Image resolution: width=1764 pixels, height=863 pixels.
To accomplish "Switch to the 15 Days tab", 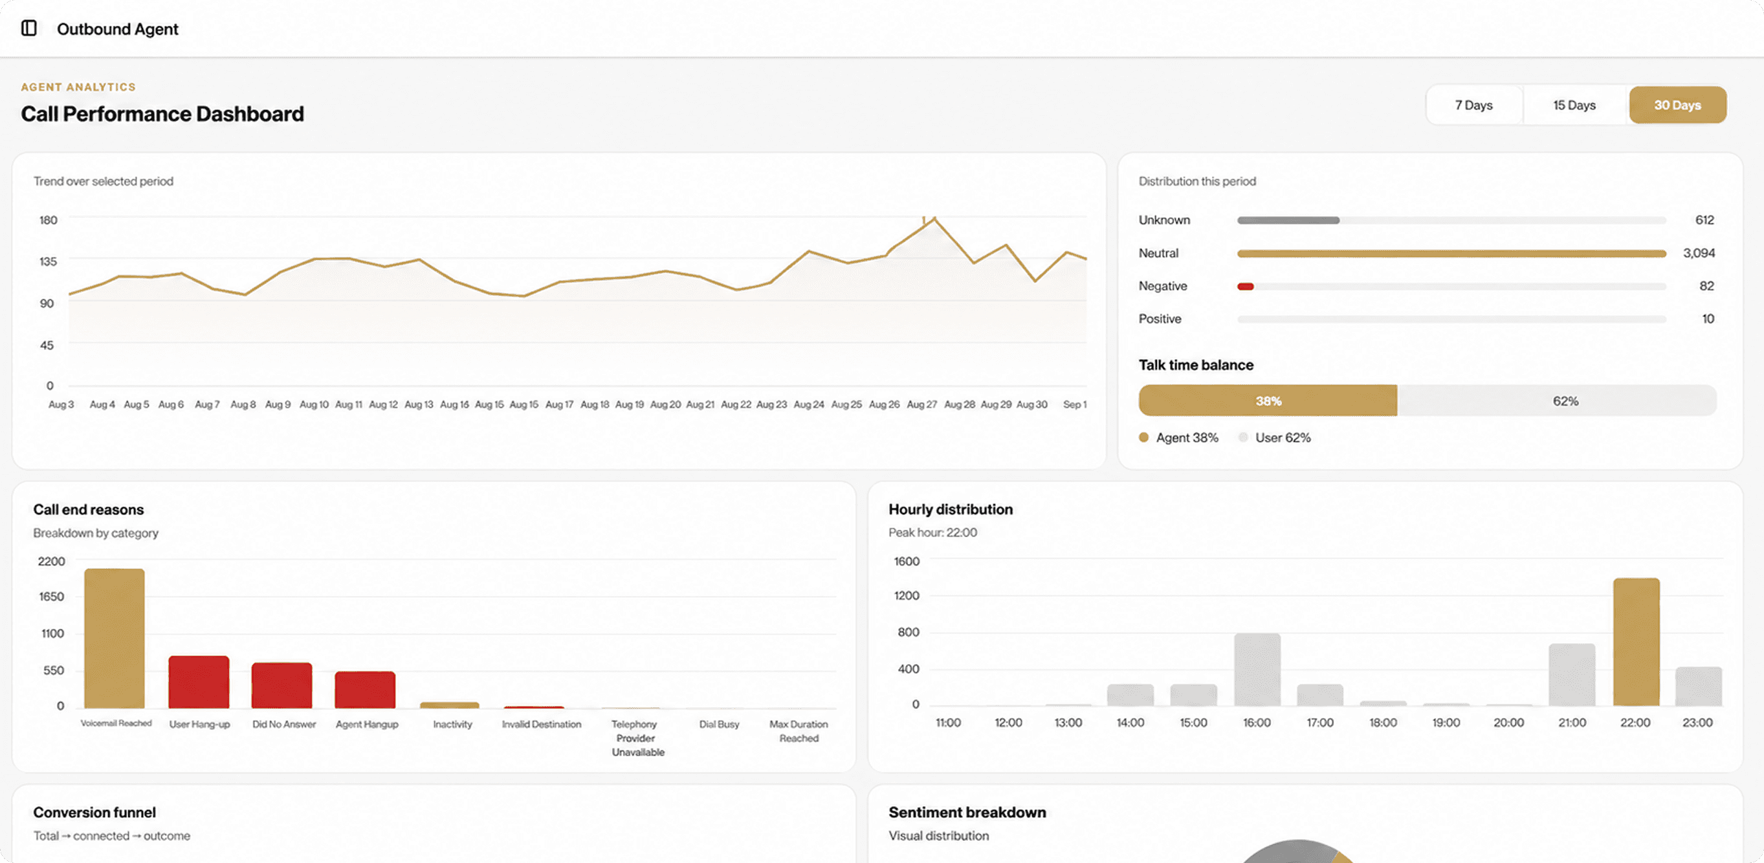I will pyautogui.click(x=1574, y=105).
